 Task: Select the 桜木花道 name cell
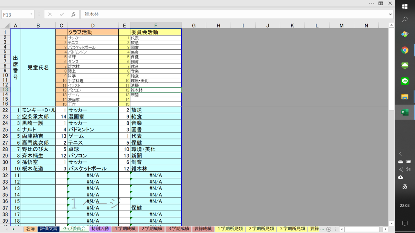click(38, 169)
